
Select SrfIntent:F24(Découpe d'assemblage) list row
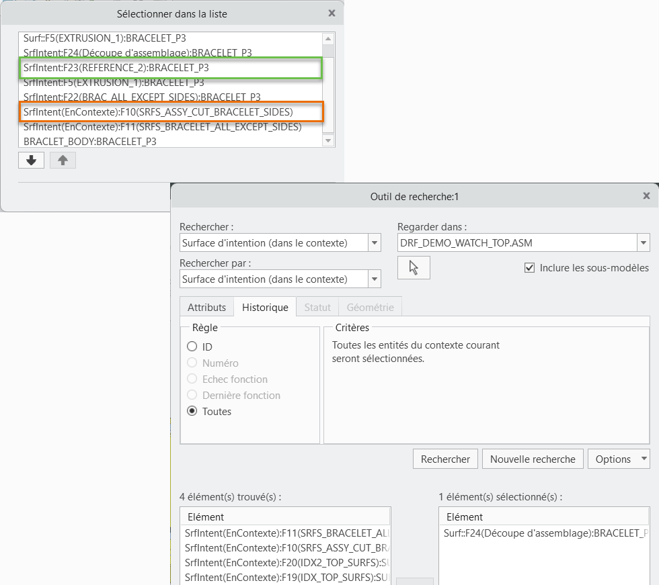tap(170, 53)
